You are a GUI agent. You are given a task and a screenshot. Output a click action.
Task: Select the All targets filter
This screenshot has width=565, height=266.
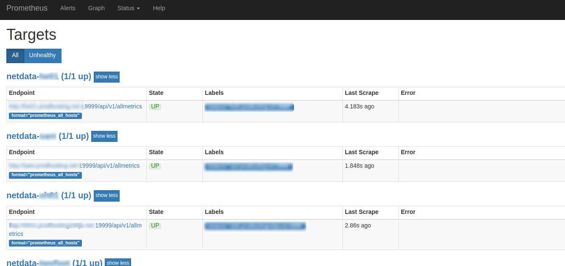tap(15, 55)
